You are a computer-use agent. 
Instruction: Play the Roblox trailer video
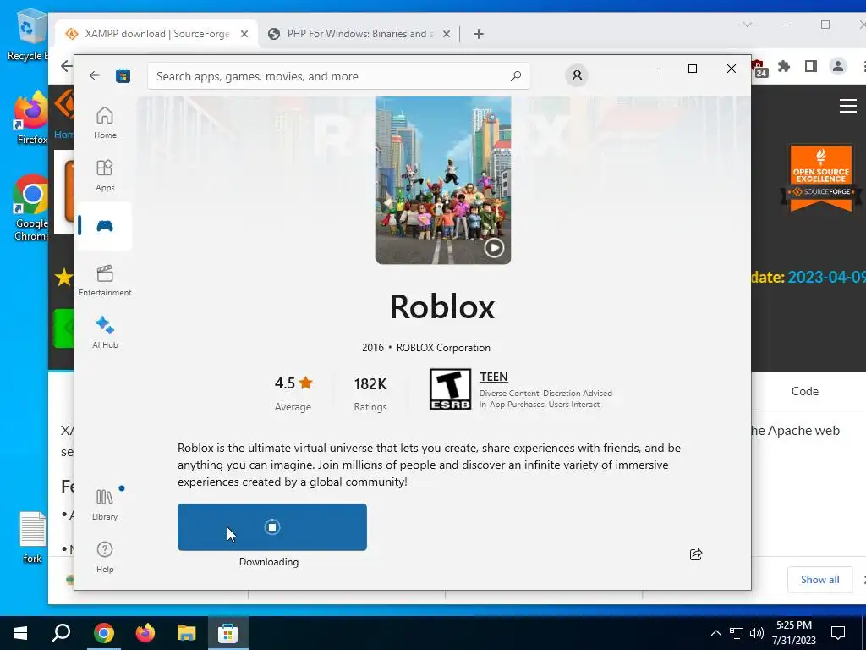point(494,248)
